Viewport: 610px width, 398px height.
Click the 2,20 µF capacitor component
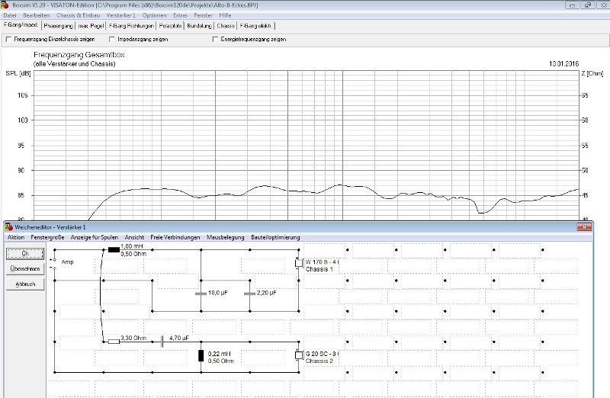[249, 293]
